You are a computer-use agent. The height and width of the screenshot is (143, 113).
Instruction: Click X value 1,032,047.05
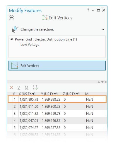29,121
